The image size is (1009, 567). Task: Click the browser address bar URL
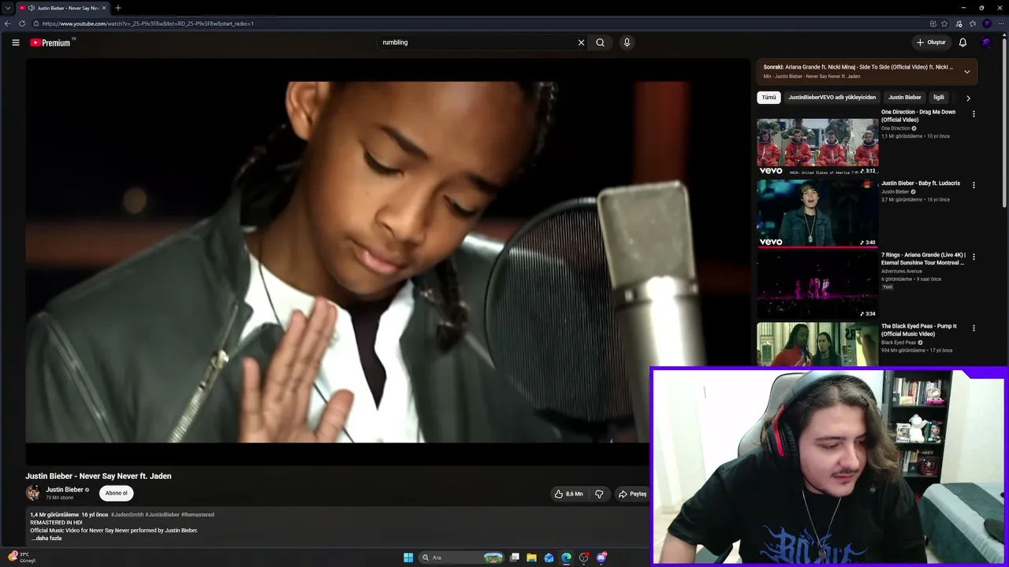148,24
